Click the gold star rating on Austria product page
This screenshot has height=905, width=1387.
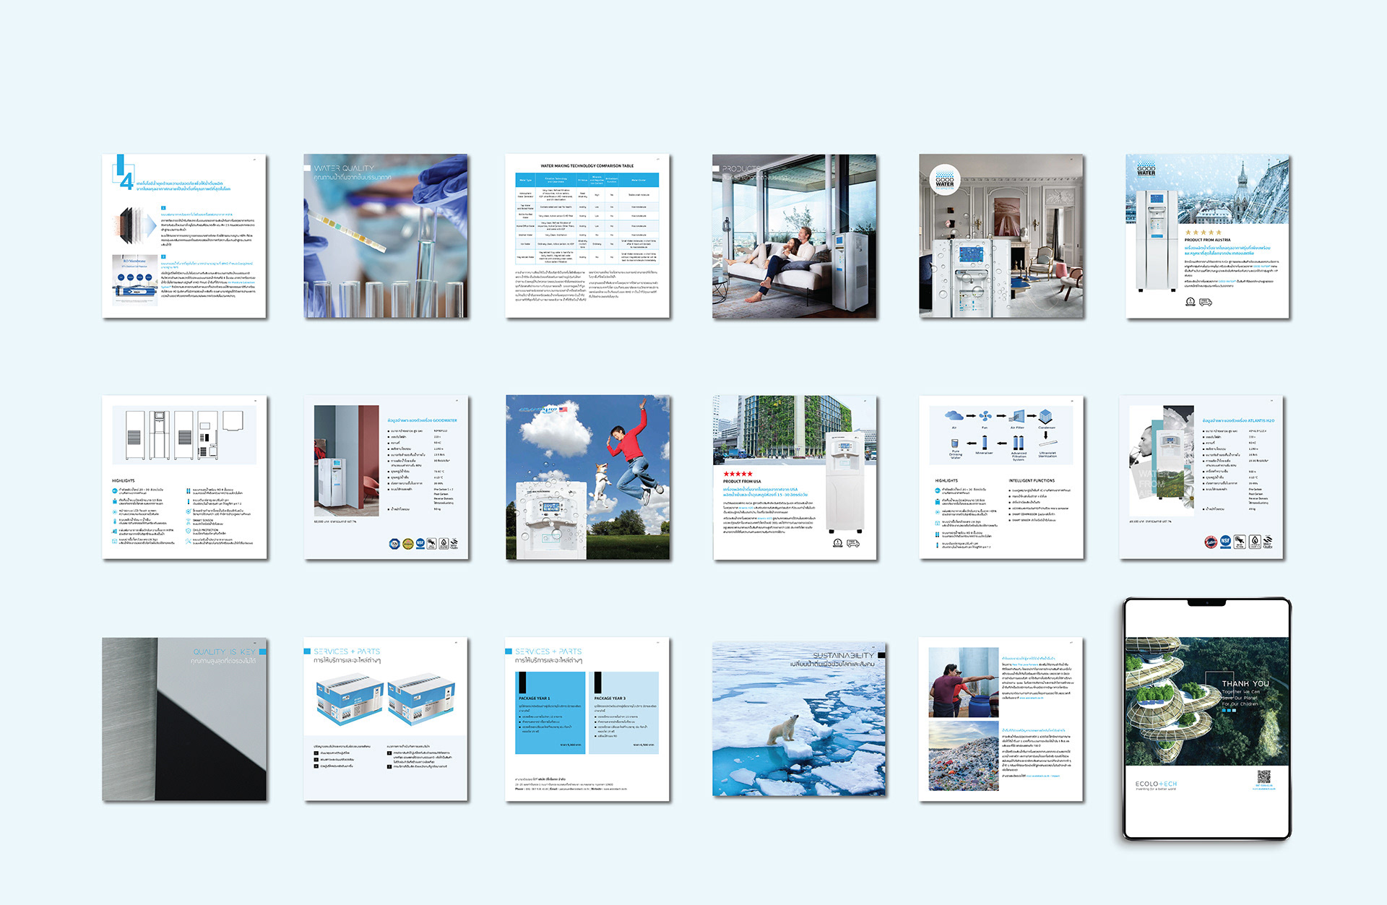[1203, 233]
